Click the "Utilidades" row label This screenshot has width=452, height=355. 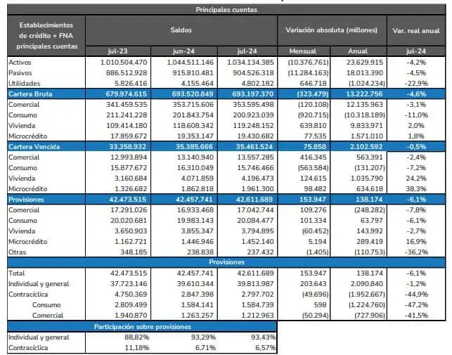click(x=25, y=84)
